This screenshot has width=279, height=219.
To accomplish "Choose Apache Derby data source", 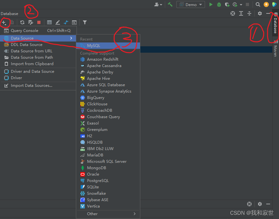I will pyautogui.click(x=108, y=72).
